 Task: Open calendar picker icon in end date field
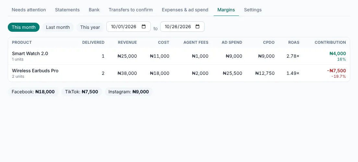(197, 27)
